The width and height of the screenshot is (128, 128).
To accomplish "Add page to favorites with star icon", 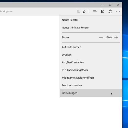I will coord(84,11).
